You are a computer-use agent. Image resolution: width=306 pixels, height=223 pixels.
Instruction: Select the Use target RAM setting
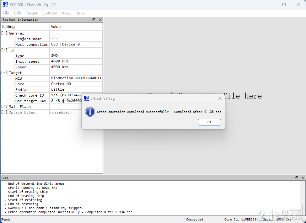tap(32, 101)
